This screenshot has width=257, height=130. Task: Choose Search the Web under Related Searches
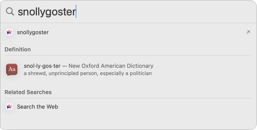(x=37, y=107)
